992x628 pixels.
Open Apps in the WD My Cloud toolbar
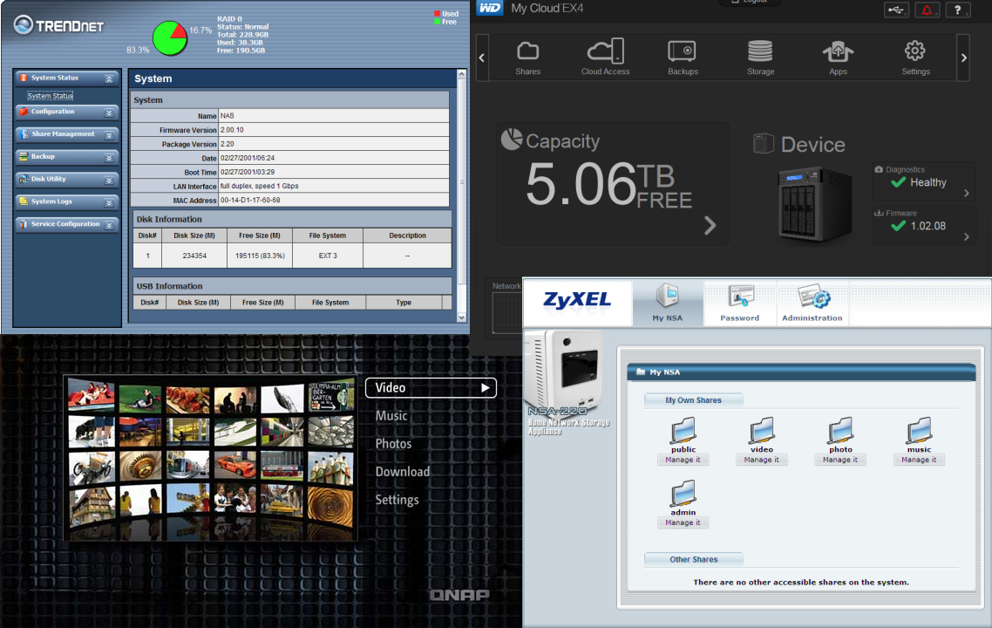[838, 58]
